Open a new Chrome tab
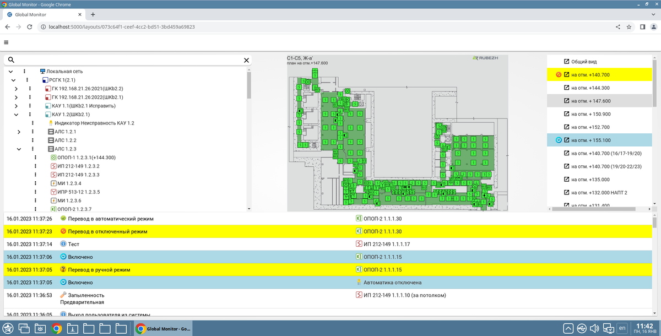The image size is (661, 336). [93, 14]
